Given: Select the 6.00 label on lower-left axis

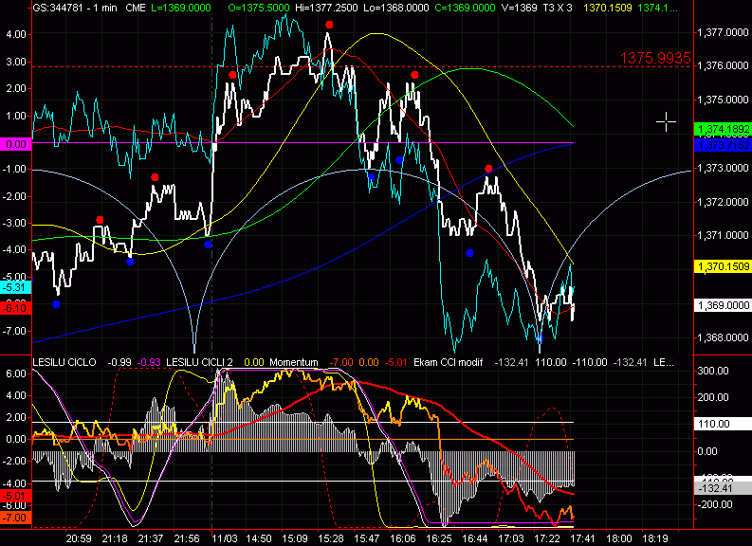Looking at the screenshot, I should pos(16,373).
